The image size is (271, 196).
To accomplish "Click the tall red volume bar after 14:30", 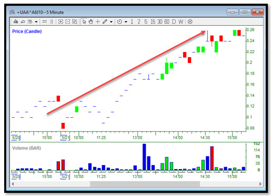I will point(212,158).
